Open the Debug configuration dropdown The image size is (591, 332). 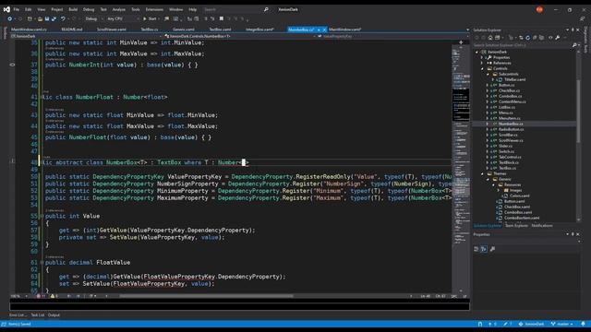click(93, 18)
